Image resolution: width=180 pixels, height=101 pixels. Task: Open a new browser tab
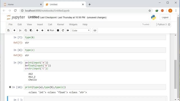click(89, 4)
